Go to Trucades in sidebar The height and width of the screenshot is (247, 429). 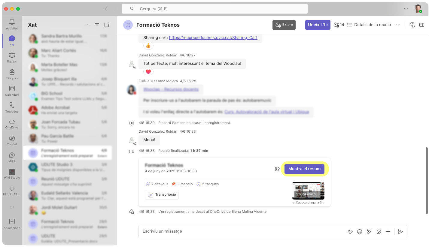point(12,107)
